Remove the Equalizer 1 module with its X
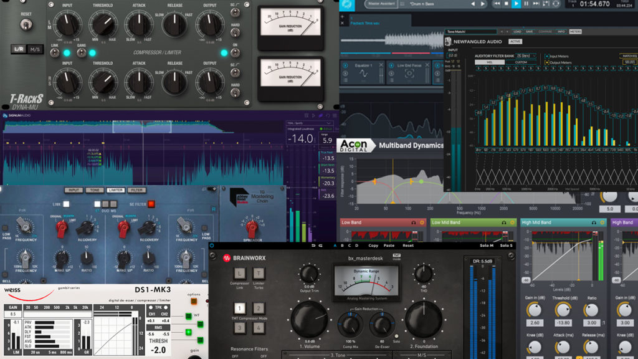The image size is (638, 359). 381,65
